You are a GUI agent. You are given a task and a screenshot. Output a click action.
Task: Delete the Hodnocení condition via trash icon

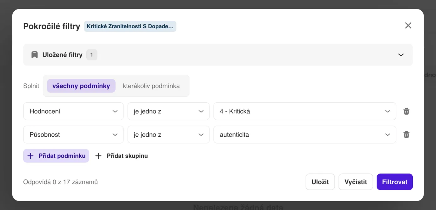pos(406,111)
